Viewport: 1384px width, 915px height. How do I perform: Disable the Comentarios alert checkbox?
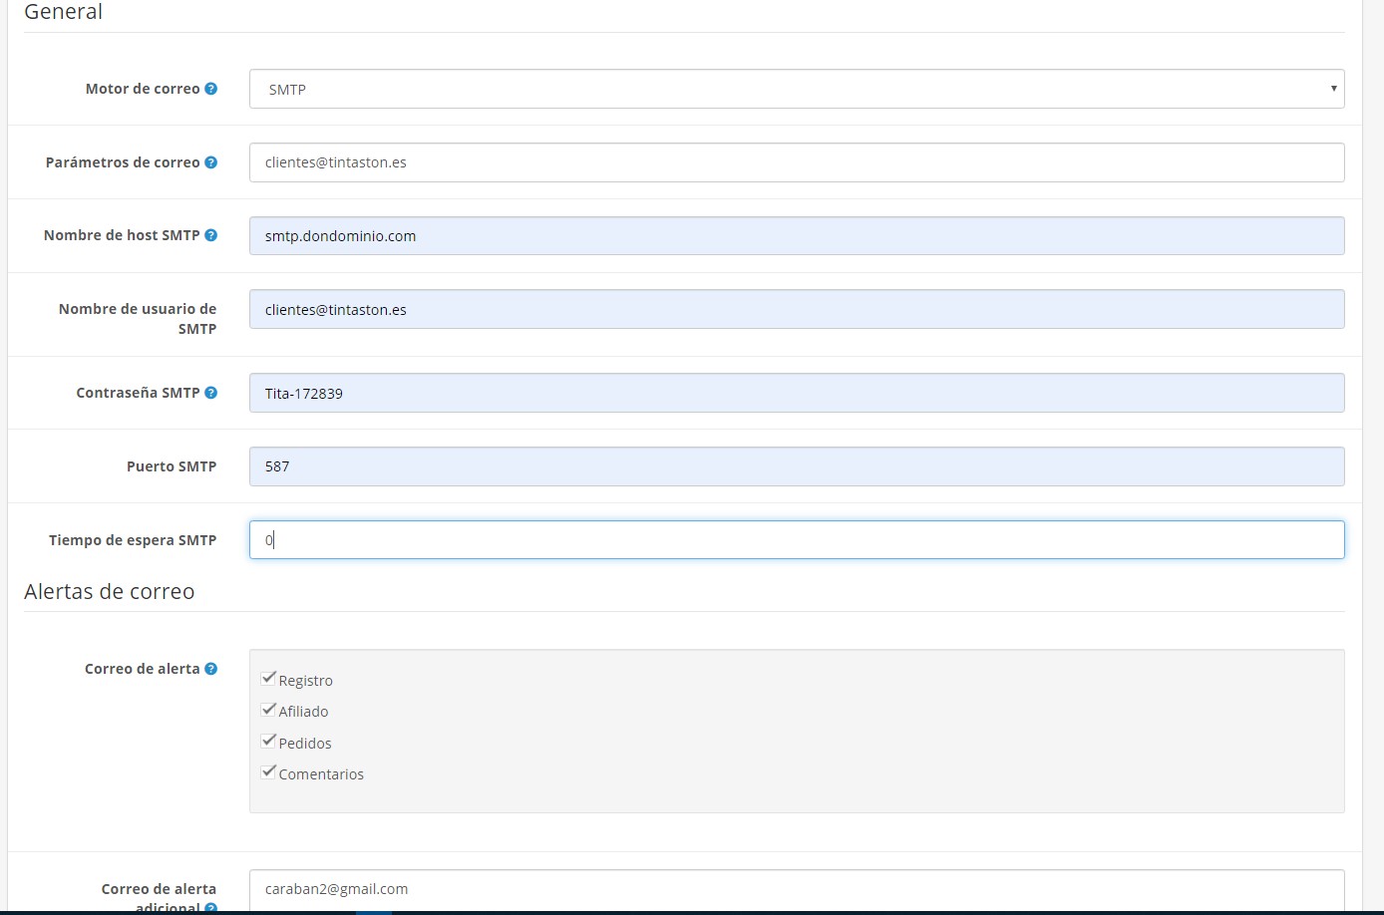(268, 772)
